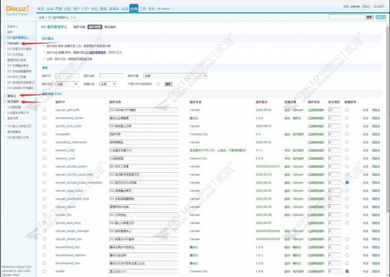Click 搜索 button in plugin search form
This screenshot has width=390, height=277.
(168, 84)
